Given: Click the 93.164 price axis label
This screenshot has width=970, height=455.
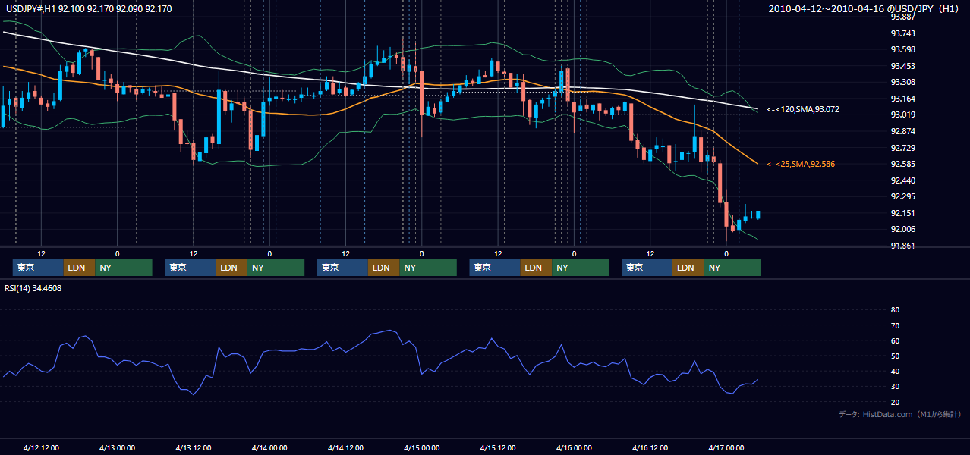Looking at the screenshot, I should point(902,99).
